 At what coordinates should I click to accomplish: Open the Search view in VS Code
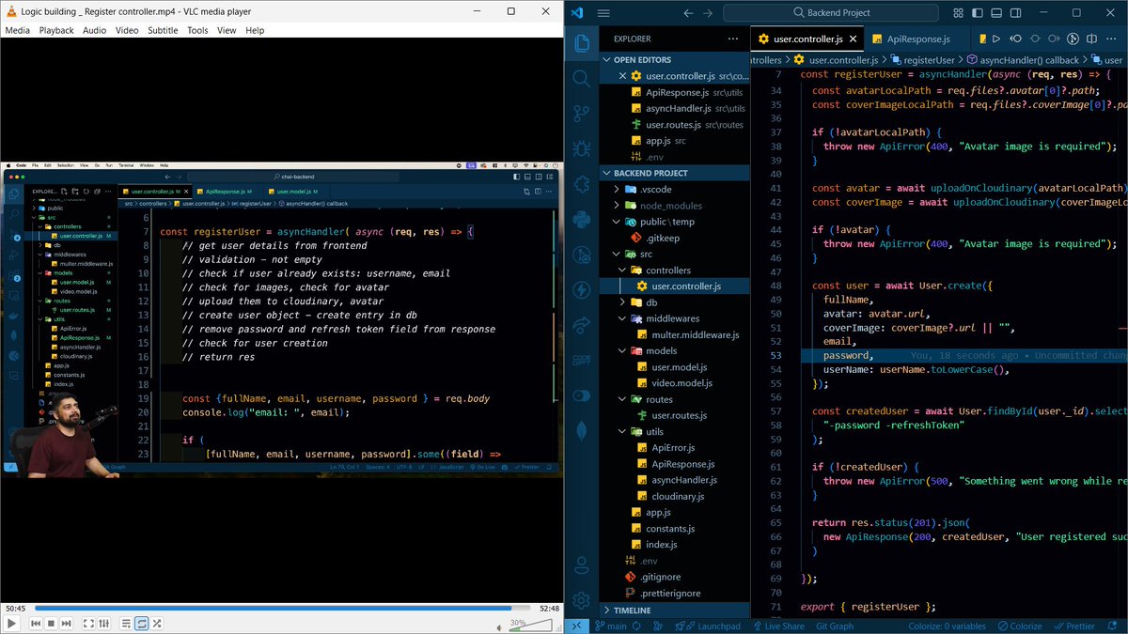coord(582,79)
